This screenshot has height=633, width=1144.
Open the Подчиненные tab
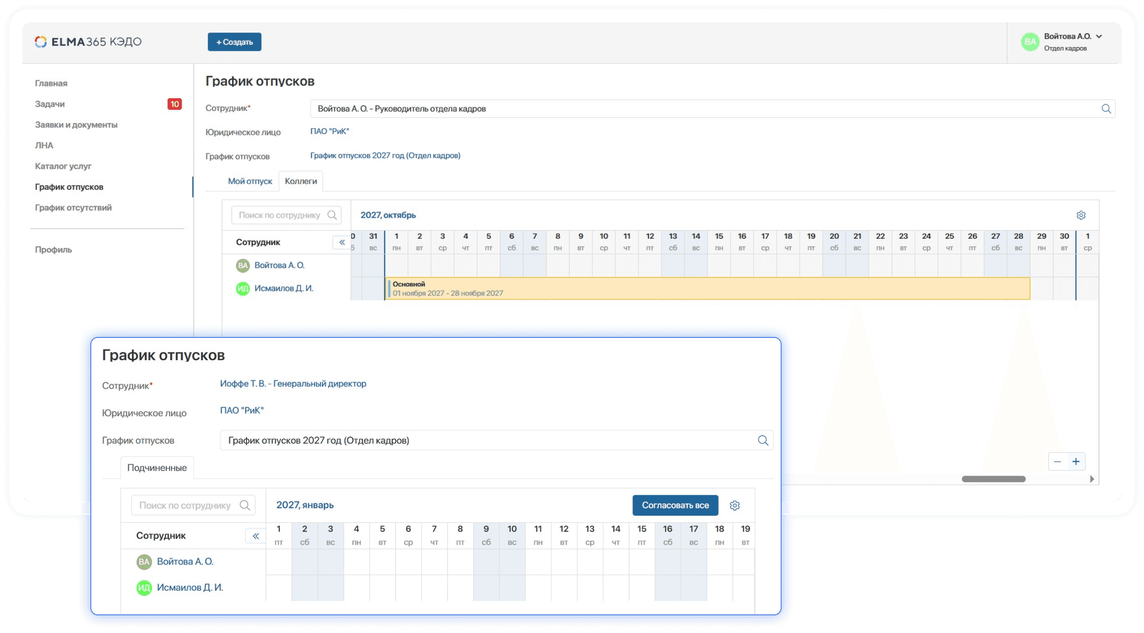[157, 467]
